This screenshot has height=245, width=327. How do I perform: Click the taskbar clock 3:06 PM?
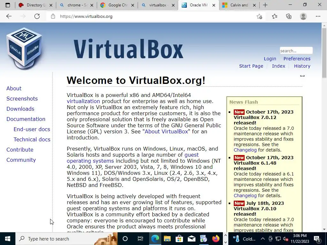point(300,239)
